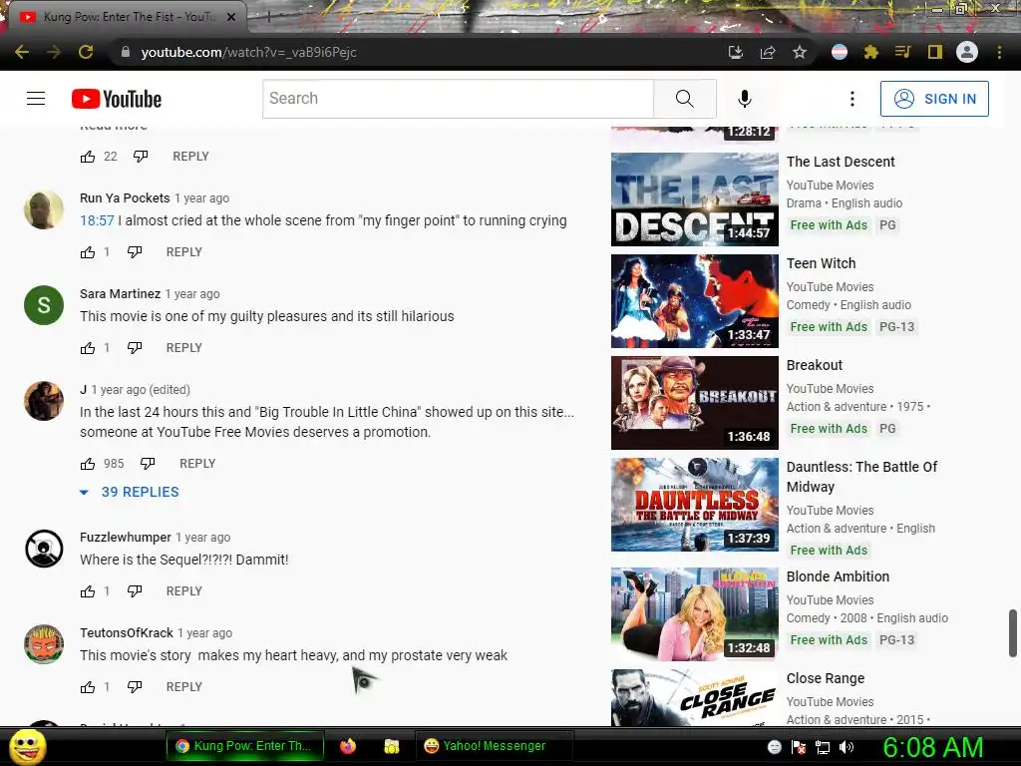Viewport: 1021px width, 766px height.
Task: Dislike Run Ya Pockets' comment
Action: tap(135, 252)
